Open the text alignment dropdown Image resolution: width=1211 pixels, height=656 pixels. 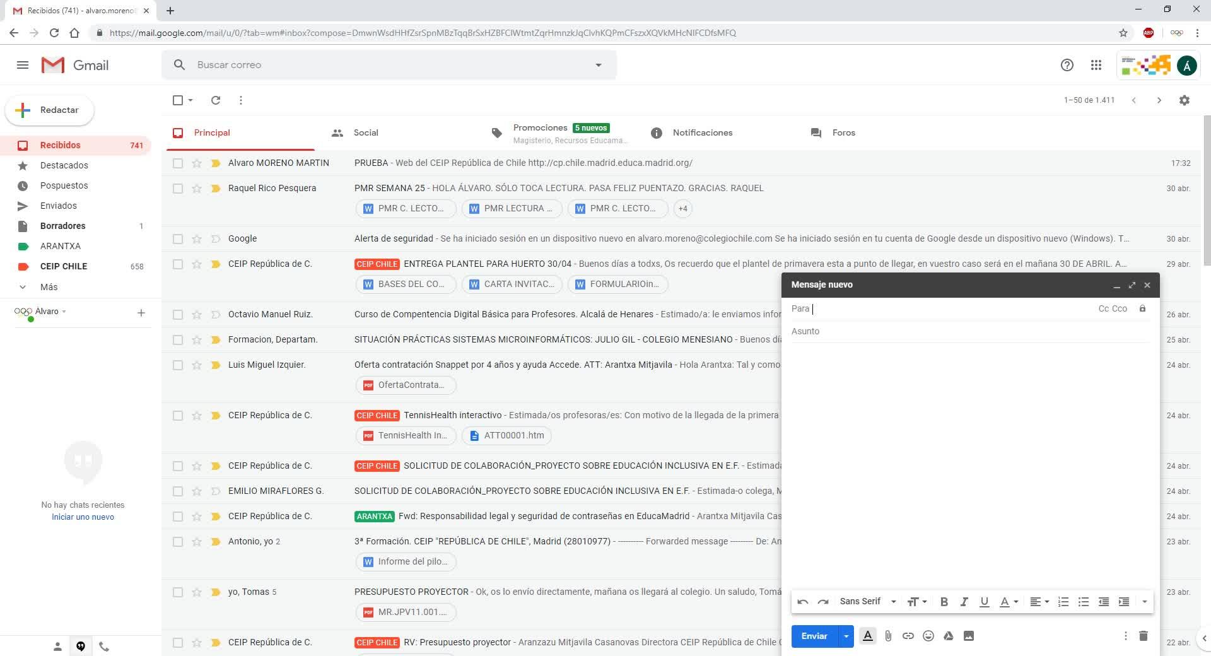tap(1039, 602)
